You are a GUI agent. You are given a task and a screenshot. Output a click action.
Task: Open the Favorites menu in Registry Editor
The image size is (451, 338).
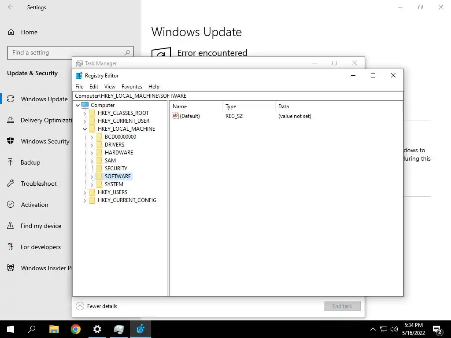click(132, 87)
